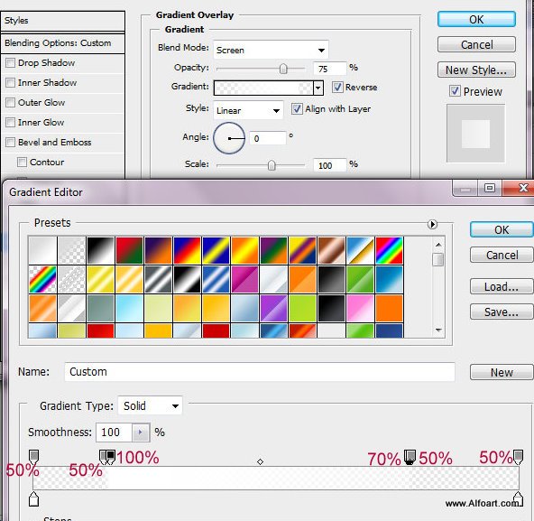Select the copper gradient preset
Viewport: 534px width, 521px height.
click(331, 250)
